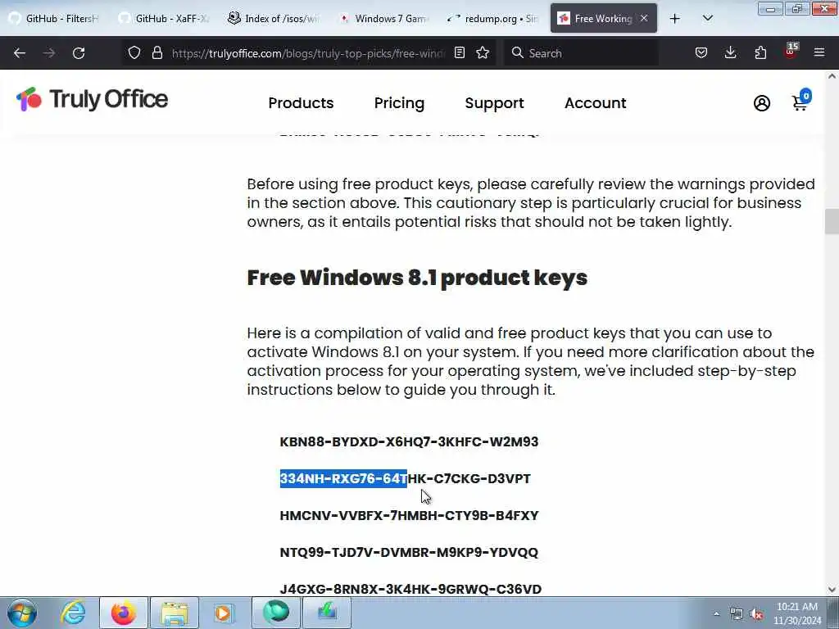
Task: Switch to the Index of /isos/wi tab
Action: click(274, 18)
